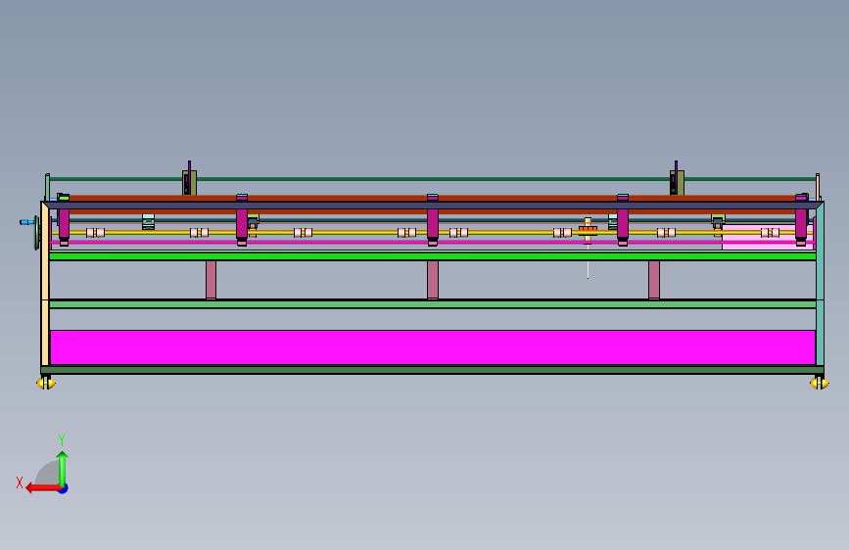Select the cream left end plate of frame
The image size is (849, 550).
coord(45,284)
